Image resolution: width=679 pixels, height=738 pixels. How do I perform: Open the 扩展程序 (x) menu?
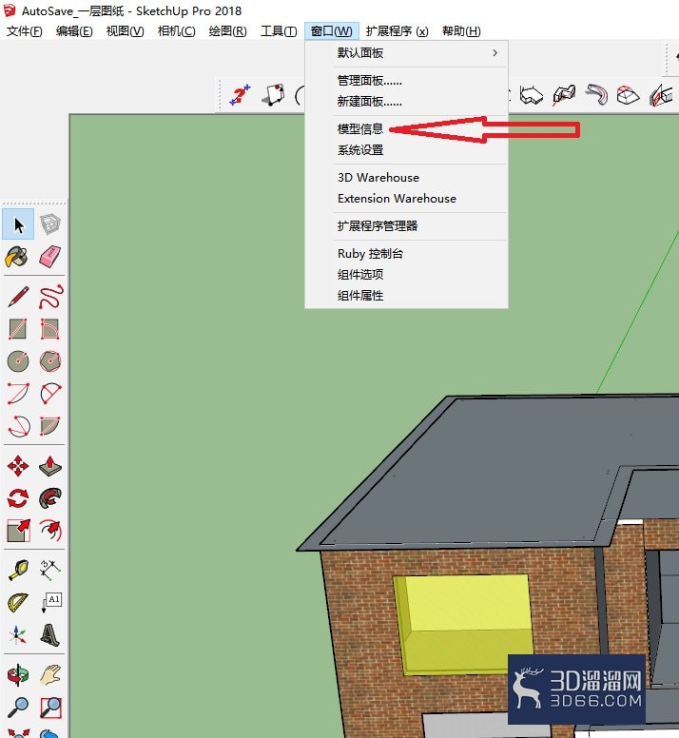tap(397, 31)
